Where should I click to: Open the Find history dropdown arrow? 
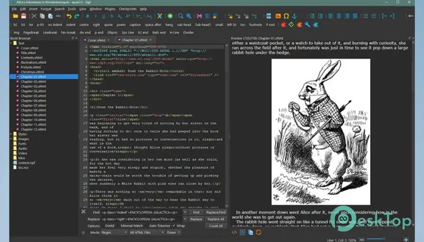pos(185,212)
